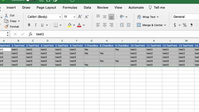The height and width of the screenshot is (112, 199).
Task: Click the formula bar containing text1
Action: (x=117, y=34)
